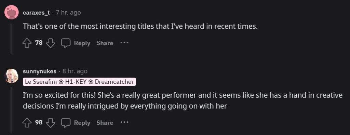Open more options on caraxes_t's comment
The width and height of the screenshot is (350, 135).
[x=124, y=42]
